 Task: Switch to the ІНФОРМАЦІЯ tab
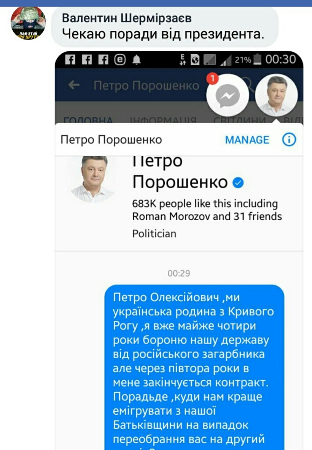point(163,120)
